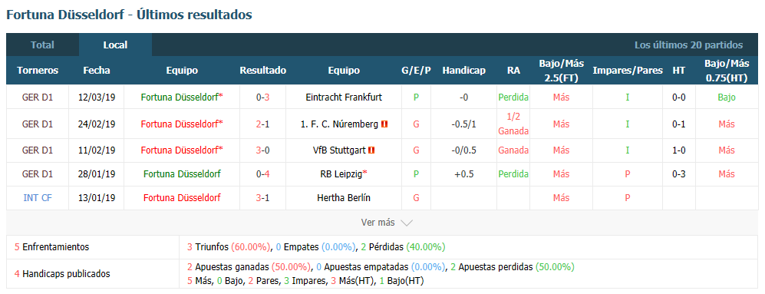The image size is (765, 294).
Task: Expand more matches with Ver más
Action: [378, 222]
